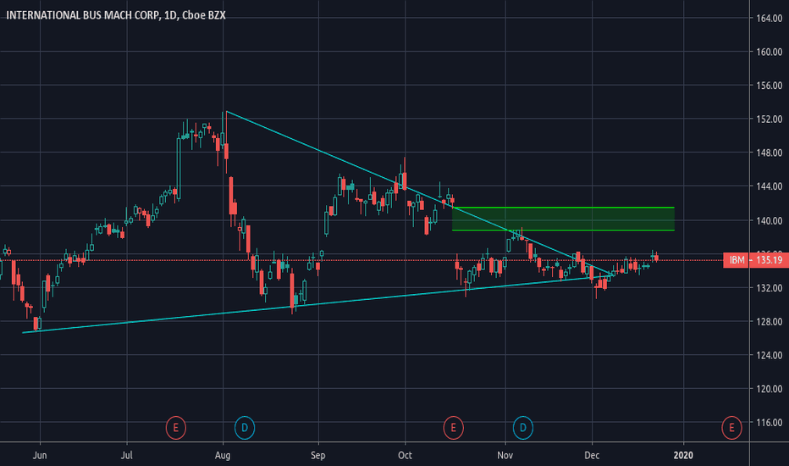Click the Nov label on time axis
This screenshot has width=789, height=466.
tap(505, 456)
